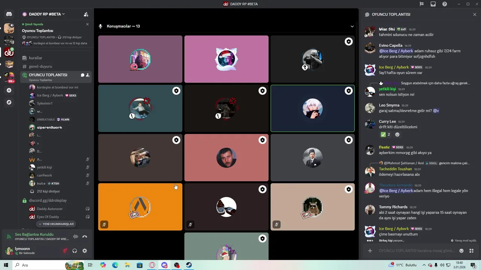Click the taskbar speaker volume icon

point(442,265)
